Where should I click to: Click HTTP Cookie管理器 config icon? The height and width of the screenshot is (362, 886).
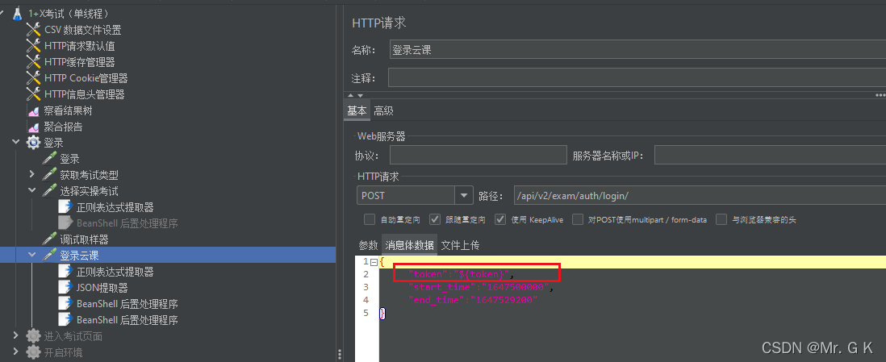click(34, 78)
